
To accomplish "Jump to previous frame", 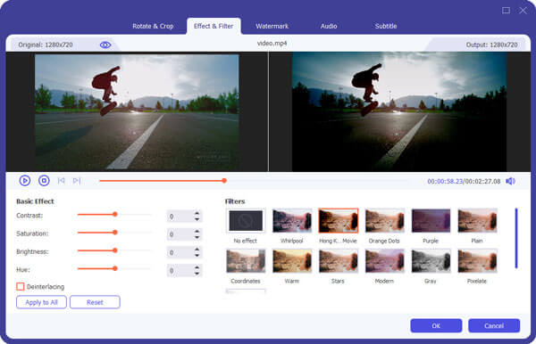I will click(61, 180).
